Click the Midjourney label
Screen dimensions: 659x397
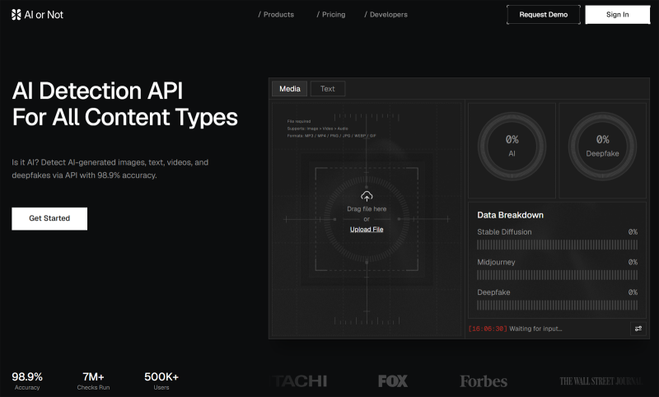coord(496,262)
